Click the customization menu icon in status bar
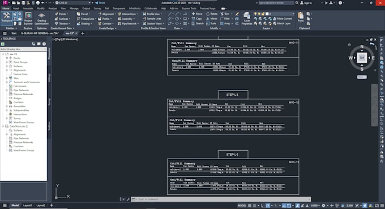Image resolution: width=385 pixels, height=209 pixels. click(x=382, y=206)
